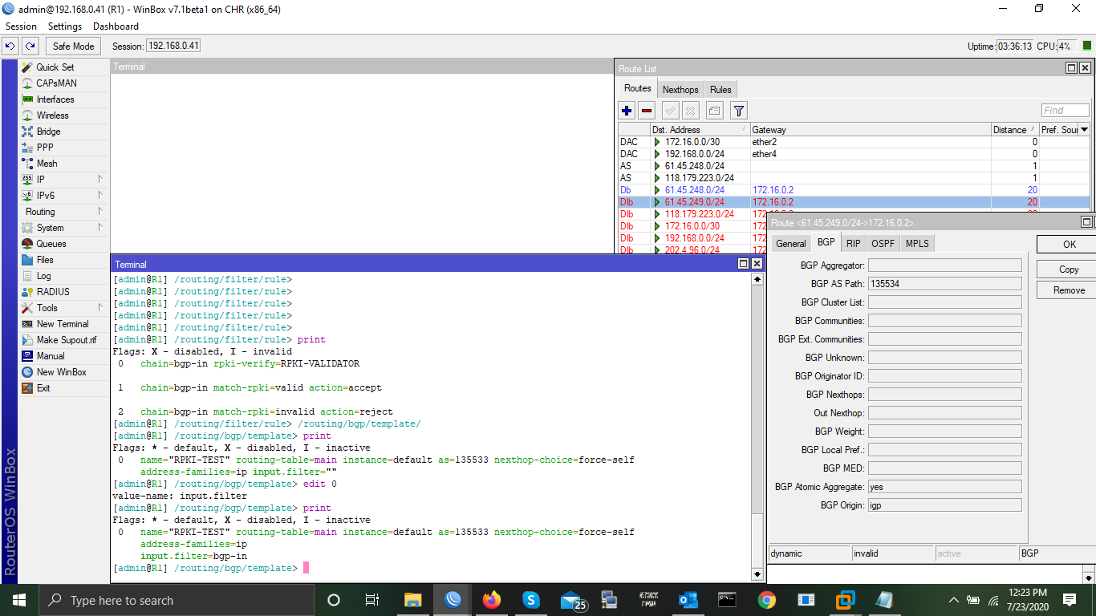Click Make Supout.rif in sidebar
Viewport: 1096px width, 616px height.
pos(64,340)
